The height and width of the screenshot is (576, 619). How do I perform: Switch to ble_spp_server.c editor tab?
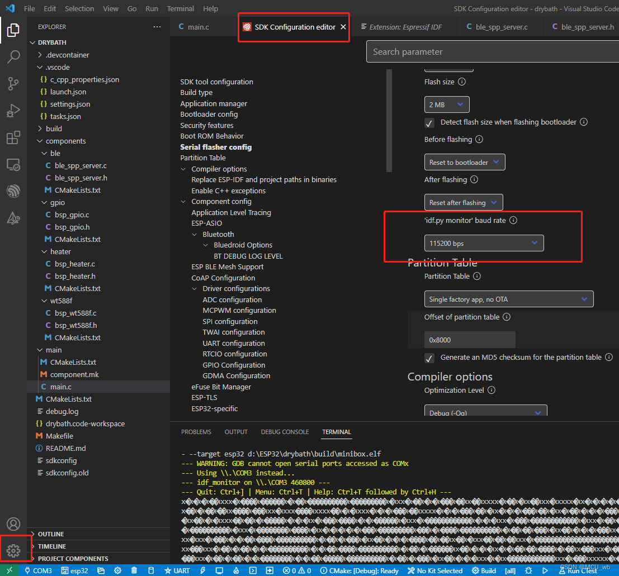pyautogui.click(x=500, y=27)
